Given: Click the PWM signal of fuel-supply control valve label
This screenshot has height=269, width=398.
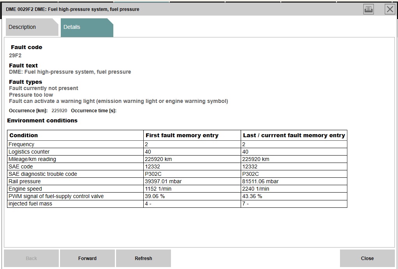Looking at the screenshot, I should (x=56, y=196).
